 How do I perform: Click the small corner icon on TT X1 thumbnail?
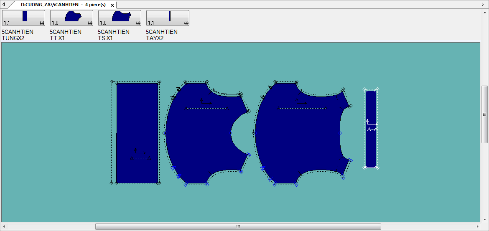[90, 23]
